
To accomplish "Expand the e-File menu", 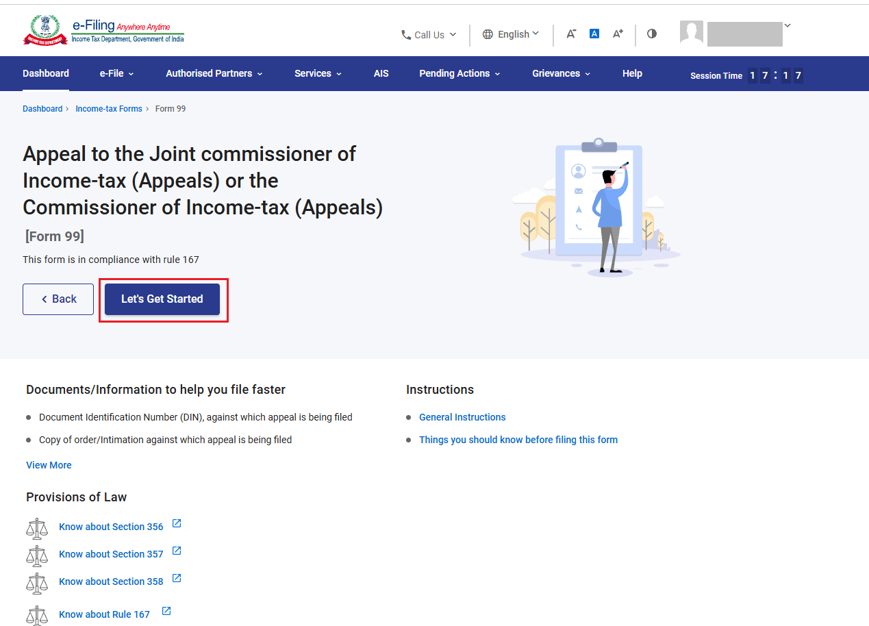I will pos(116,73).
